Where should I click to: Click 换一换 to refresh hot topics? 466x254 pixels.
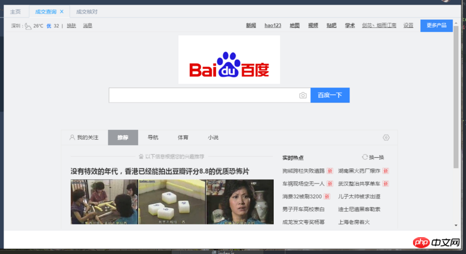pos(376,157)
